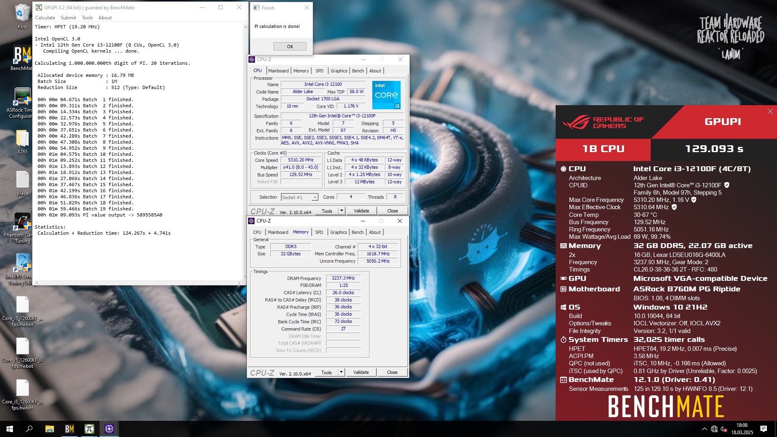Switch to Memory tab in top CPU-Z
This screenshot has width=777, height=437.
[x=301, y=71]
